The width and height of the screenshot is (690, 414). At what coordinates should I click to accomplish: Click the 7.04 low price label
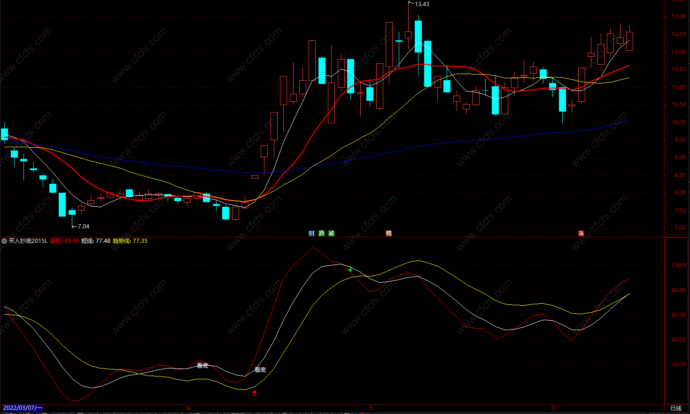[x=83, y=226]
